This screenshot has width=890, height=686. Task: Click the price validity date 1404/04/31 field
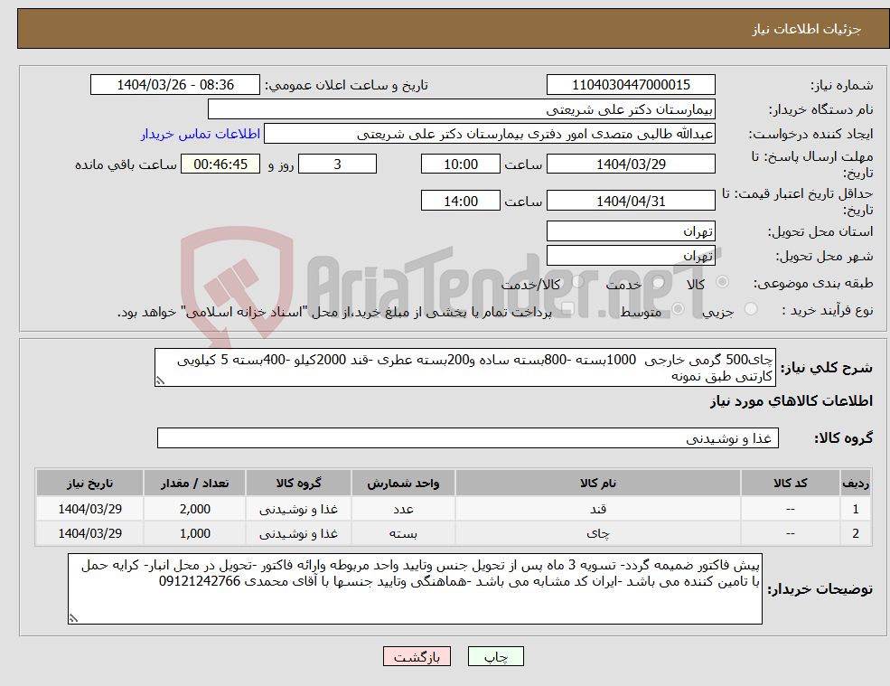tap(631, 201)
